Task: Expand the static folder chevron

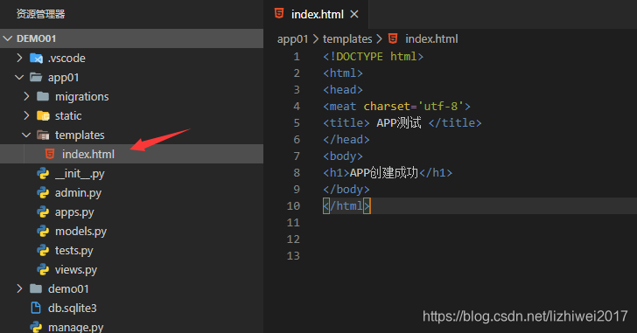Action: tap(26, 115)
